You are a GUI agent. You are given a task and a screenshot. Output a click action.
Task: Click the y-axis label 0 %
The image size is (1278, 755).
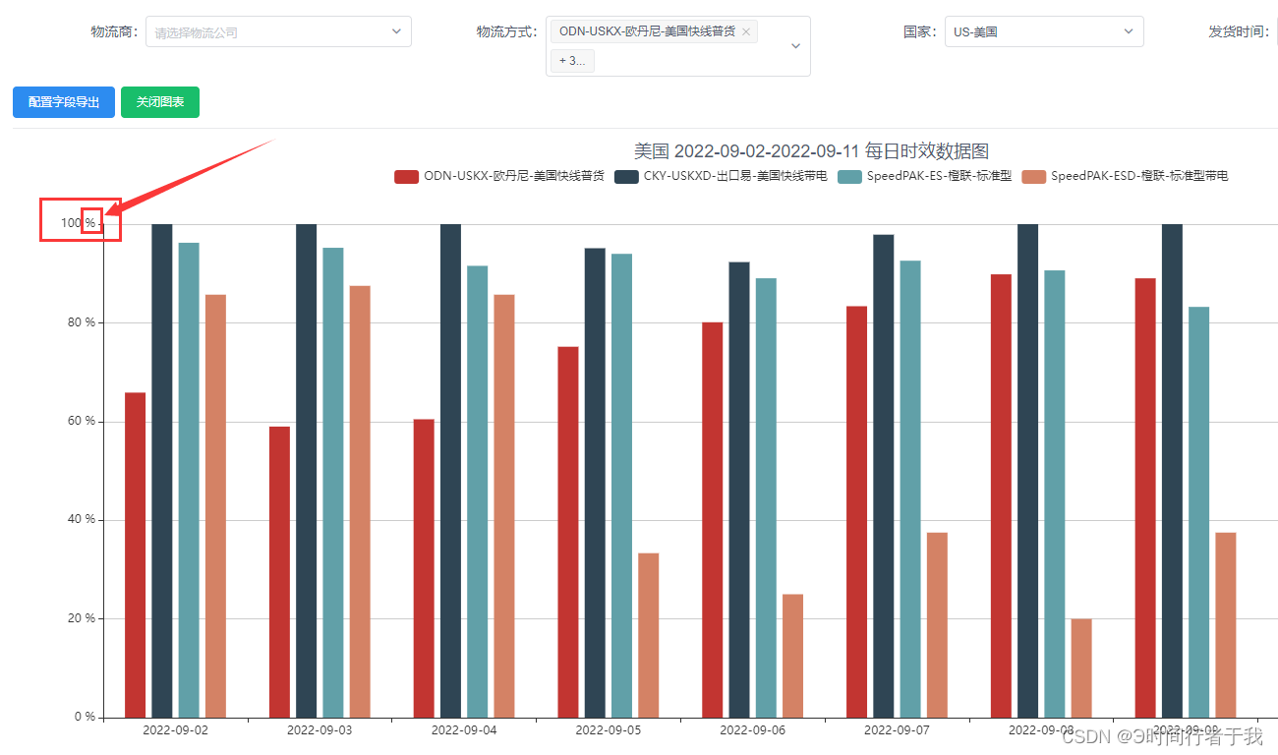point(85,717)
